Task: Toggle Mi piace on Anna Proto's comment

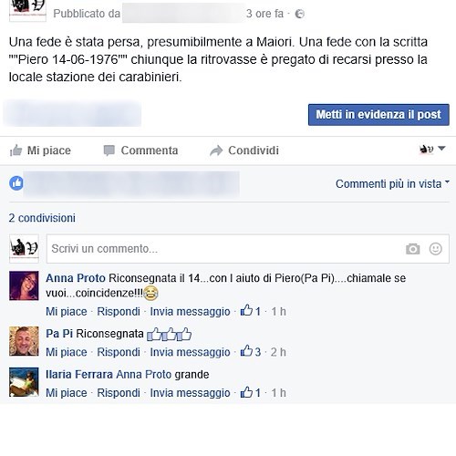Action: [x=67, y=311]
